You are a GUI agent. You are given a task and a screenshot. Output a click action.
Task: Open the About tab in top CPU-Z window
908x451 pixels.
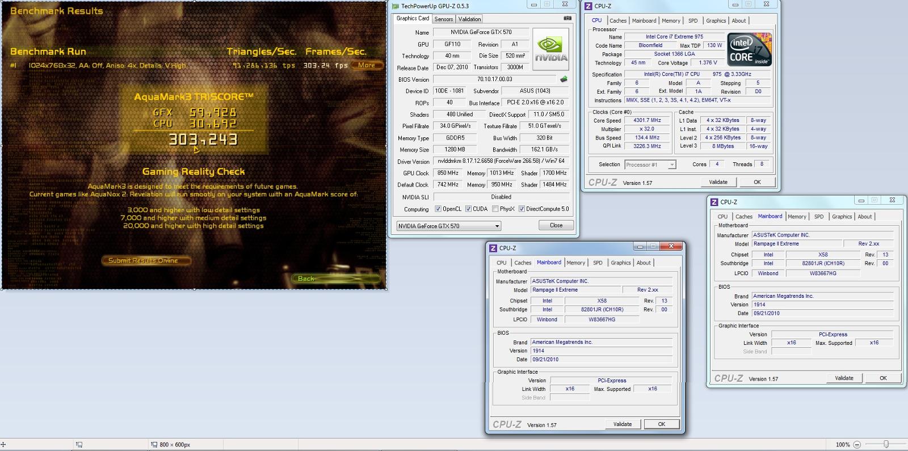pos(739,20)
